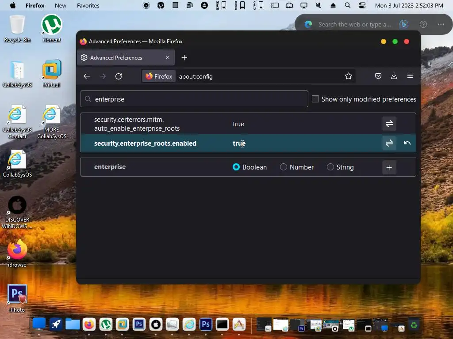Open the MORE CollabSysOS desktop shortcut
The image size is (453, 339).
52,122
